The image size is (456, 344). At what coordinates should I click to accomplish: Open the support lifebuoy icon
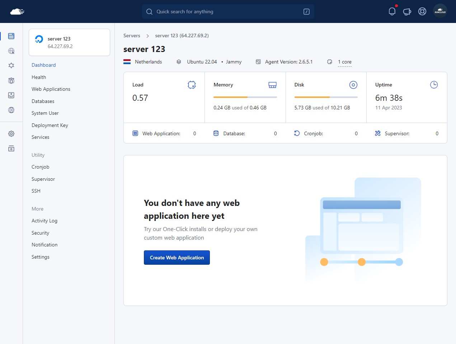[x=422, y=11]
